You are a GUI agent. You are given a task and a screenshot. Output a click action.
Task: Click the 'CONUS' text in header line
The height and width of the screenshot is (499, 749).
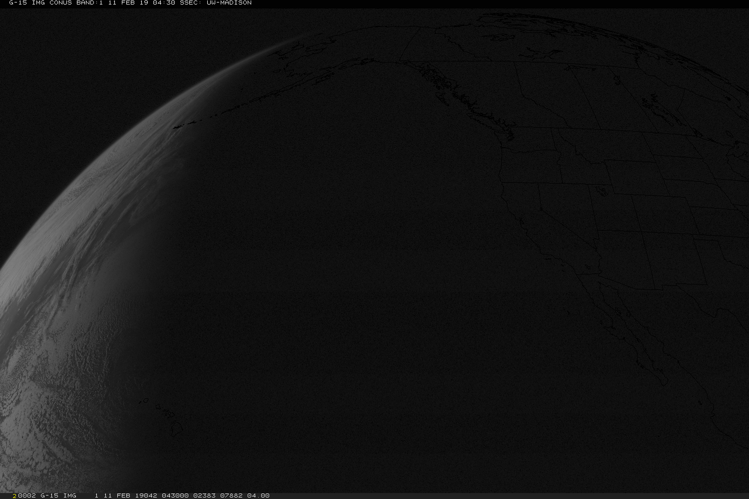tap(61, 3)
